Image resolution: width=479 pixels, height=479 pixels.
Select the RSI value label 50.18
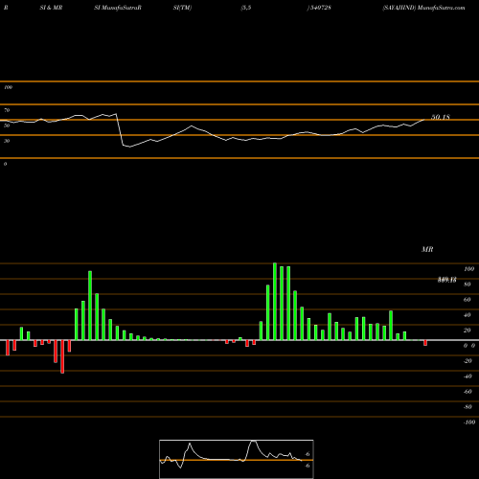[441, 117]
